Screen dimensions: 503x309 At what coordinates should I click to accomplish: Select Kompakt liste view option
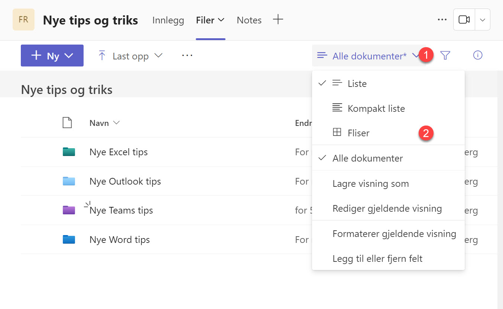pyautogui.click(x=388, y=108)
